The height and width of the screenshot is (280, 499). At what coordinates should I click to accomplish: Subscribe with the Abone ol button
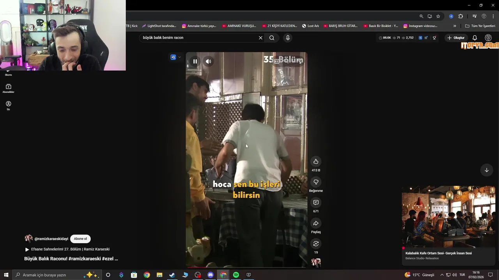[80, 239]
